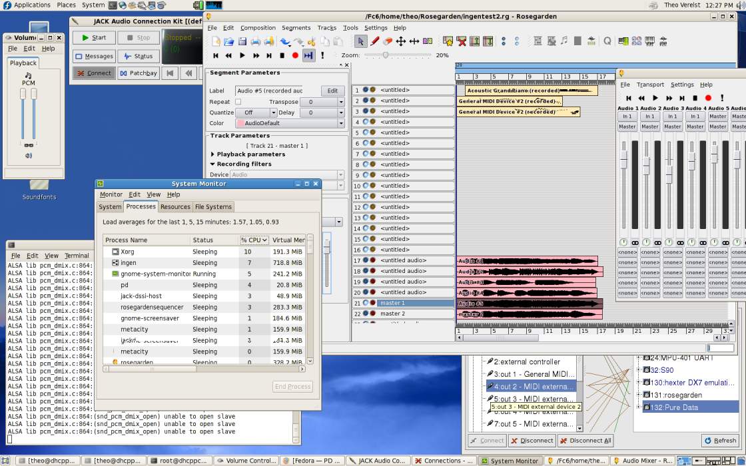The image size is (746, 466).
Task: Pick the four-arrow Move tool
Action: [401, 41]
